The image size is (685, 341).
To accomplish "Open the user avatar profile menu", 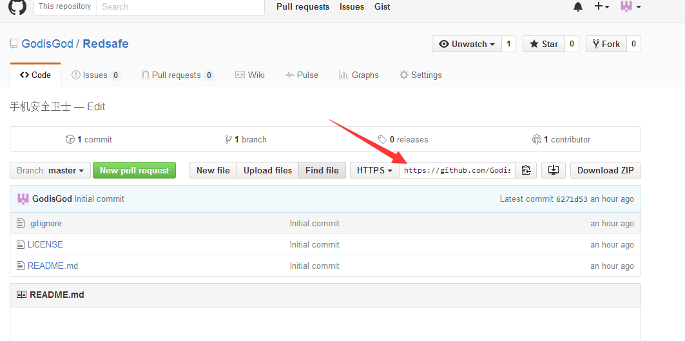I will click(x=631, y=6).
